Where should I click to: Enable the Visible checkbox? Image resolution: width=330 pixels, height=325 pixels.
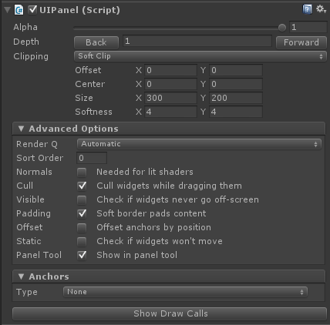tap(82, 200)
